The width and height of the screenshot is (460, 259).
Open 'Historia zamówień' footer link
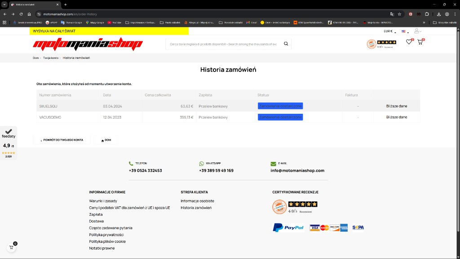point(196,208)
